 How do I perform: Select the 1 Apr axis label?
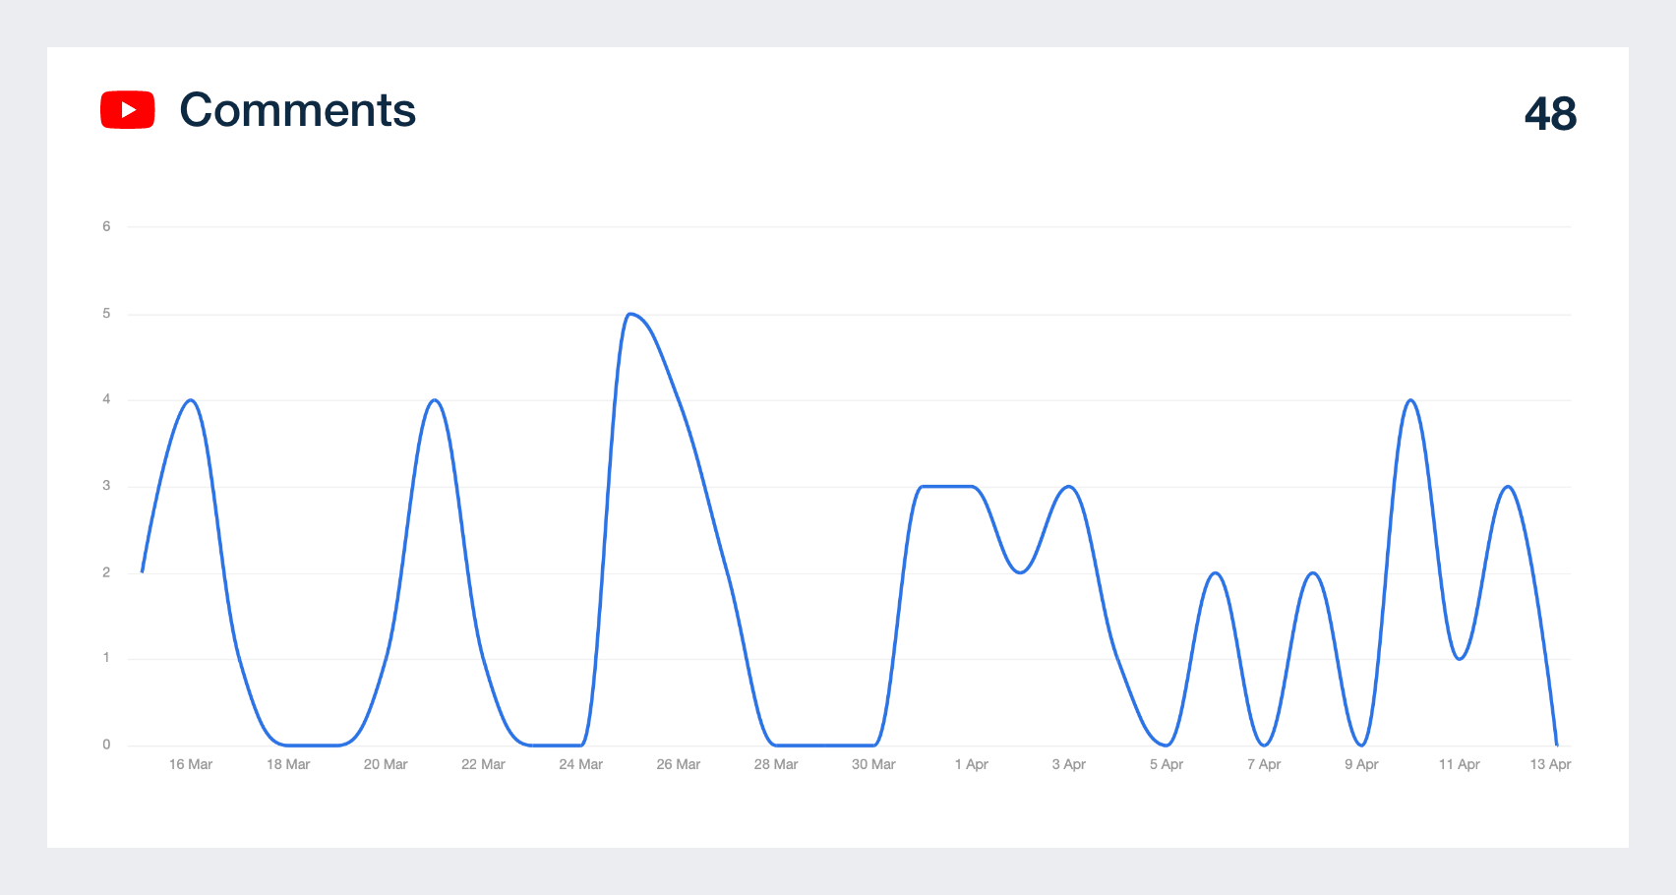(972, 764)
